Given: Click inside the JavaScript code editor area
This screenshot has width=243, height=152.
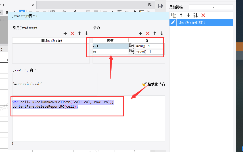Looking at the screenshot, I should point(89,118).
